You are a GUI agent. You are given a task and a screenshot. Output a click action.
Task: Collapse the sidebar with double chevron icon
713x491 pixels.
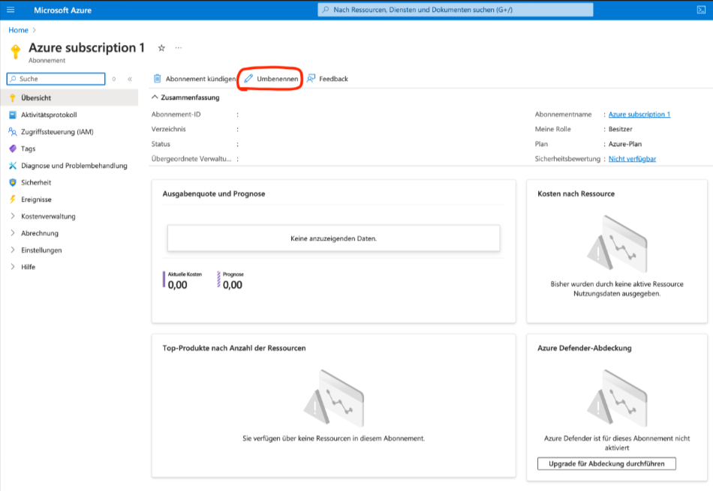click(130, 79)
